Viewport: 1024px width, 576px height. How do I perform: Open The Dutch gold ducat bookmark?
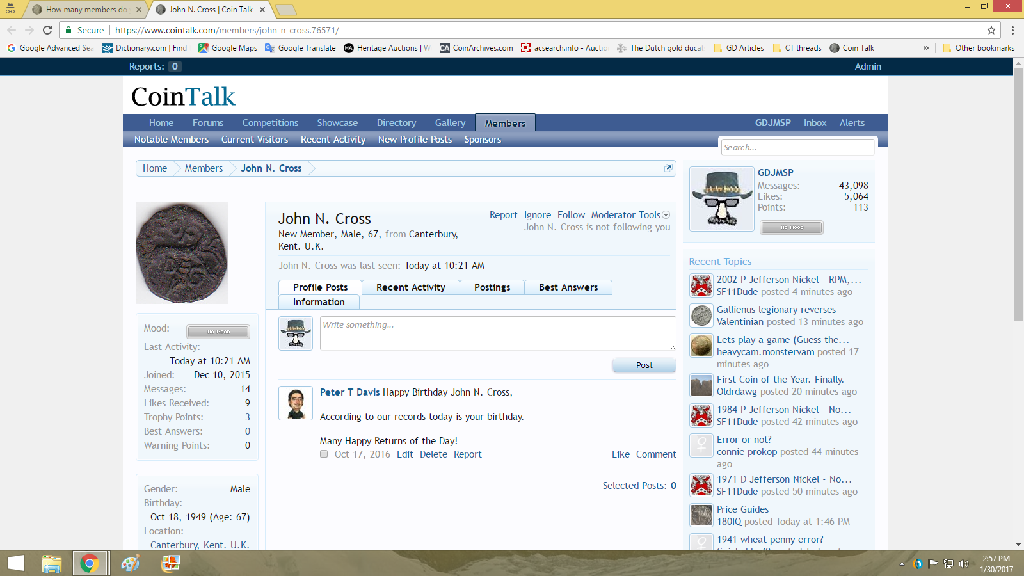point(660,48)
